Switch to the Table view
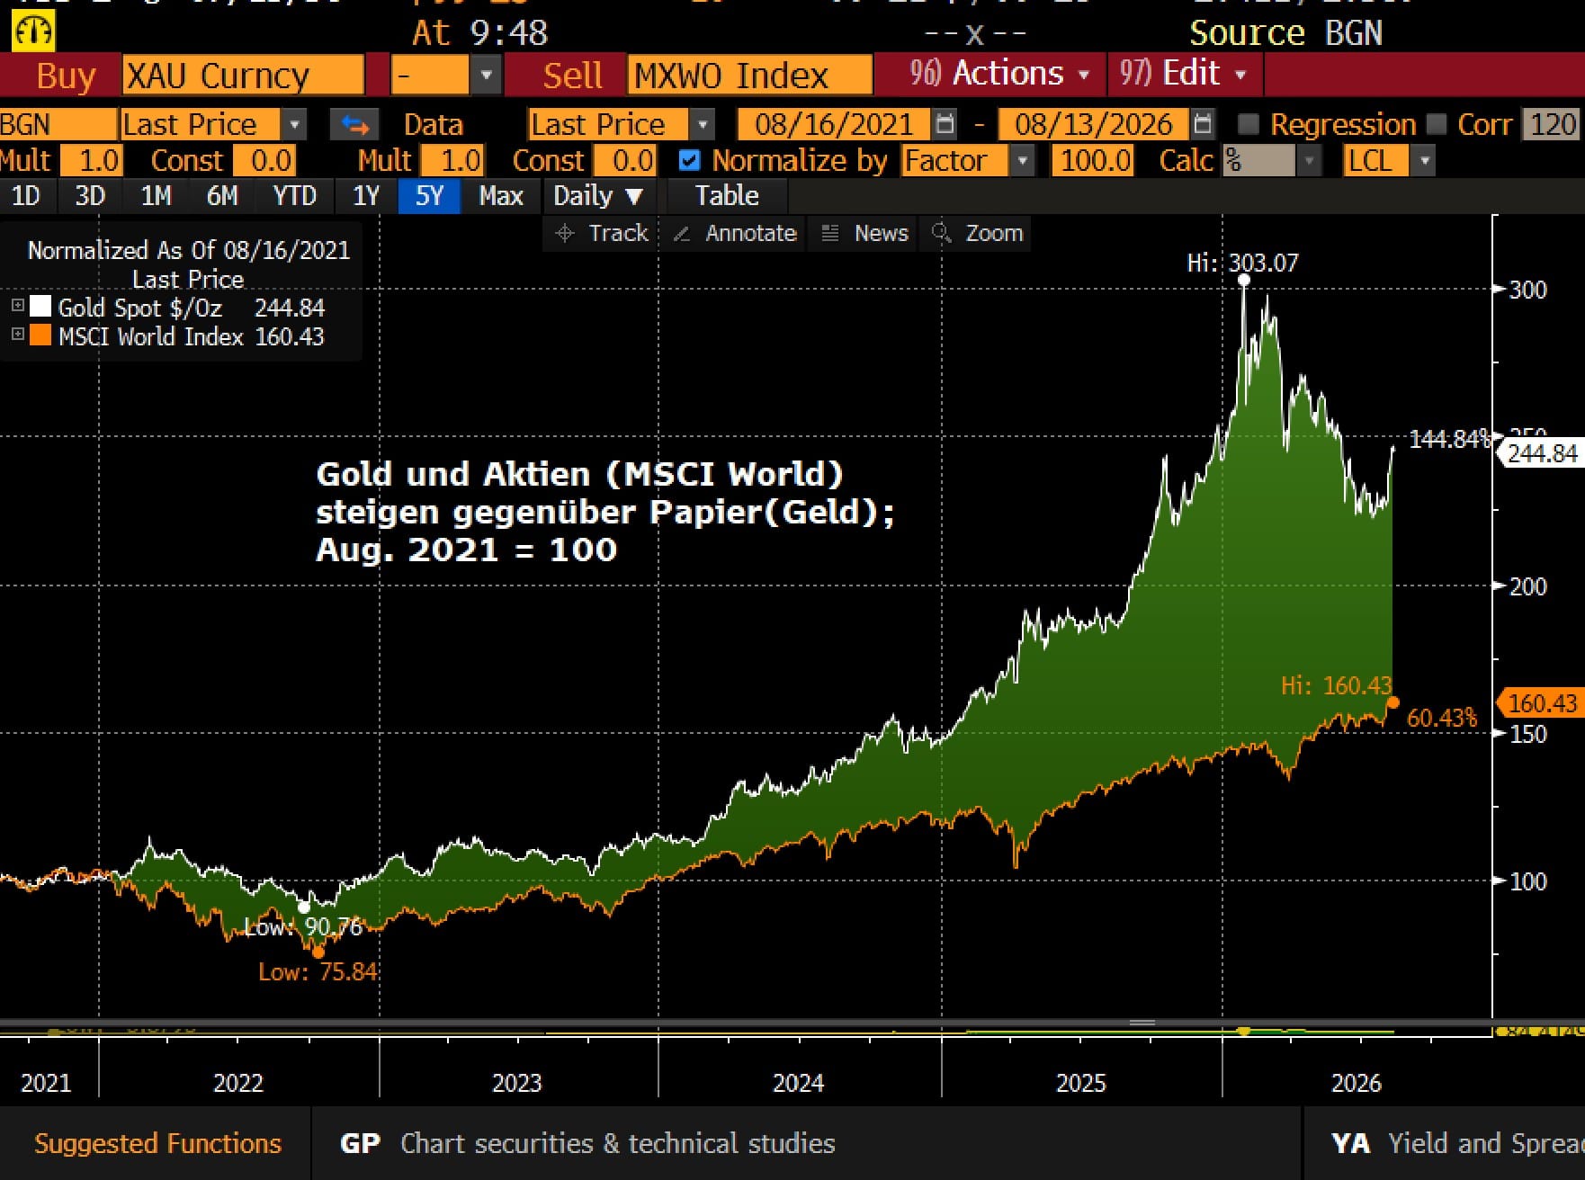The height and width of the screenshot is (1180, 1585). pos(727,196)
